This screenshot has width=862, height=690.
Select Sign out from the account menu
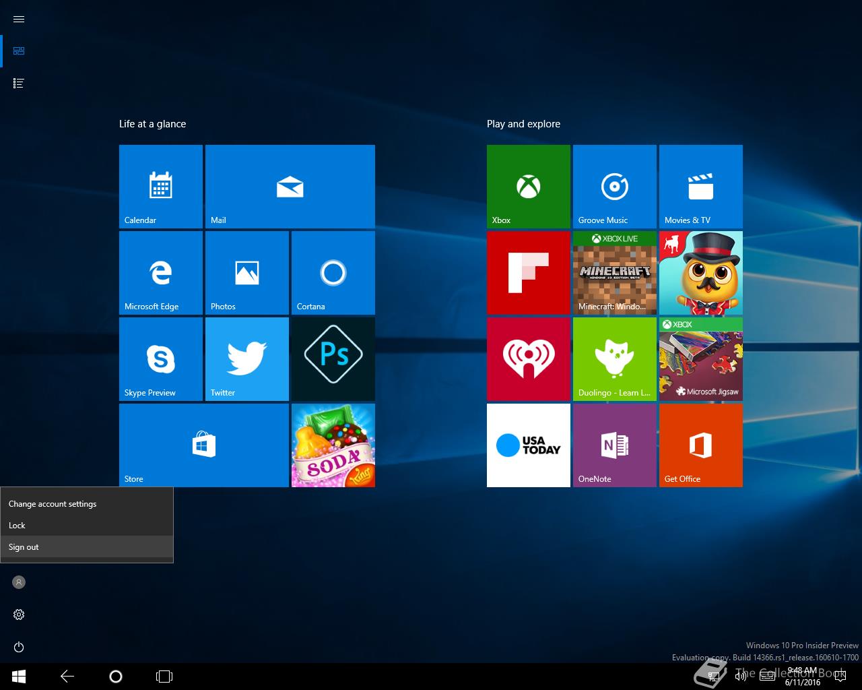pyautogui.click(x=87, y=547)
